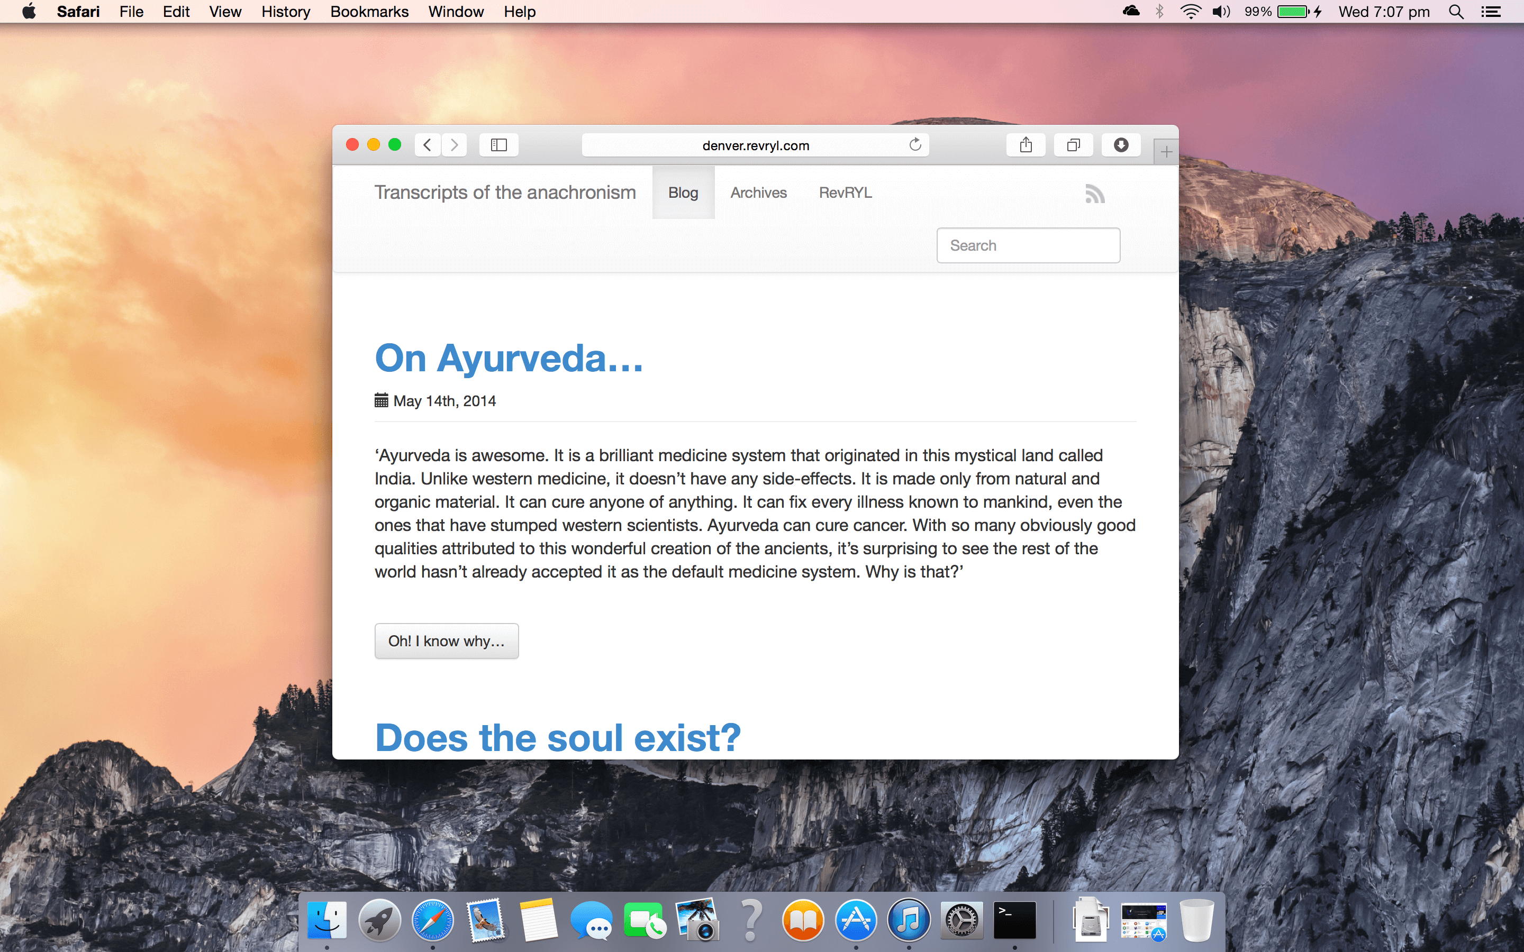Open App Store from the Dock
1524x952 pixels.
856,921
